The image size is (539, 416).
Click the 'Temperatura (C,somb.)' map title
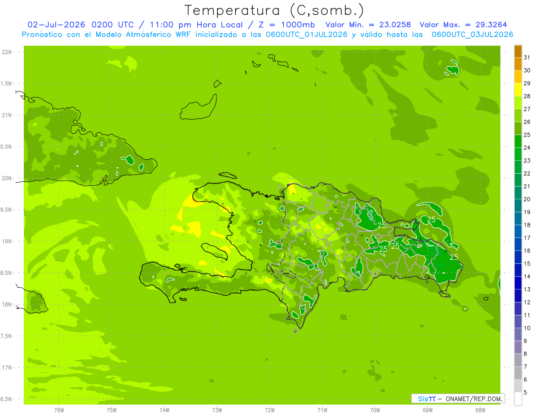274,10
